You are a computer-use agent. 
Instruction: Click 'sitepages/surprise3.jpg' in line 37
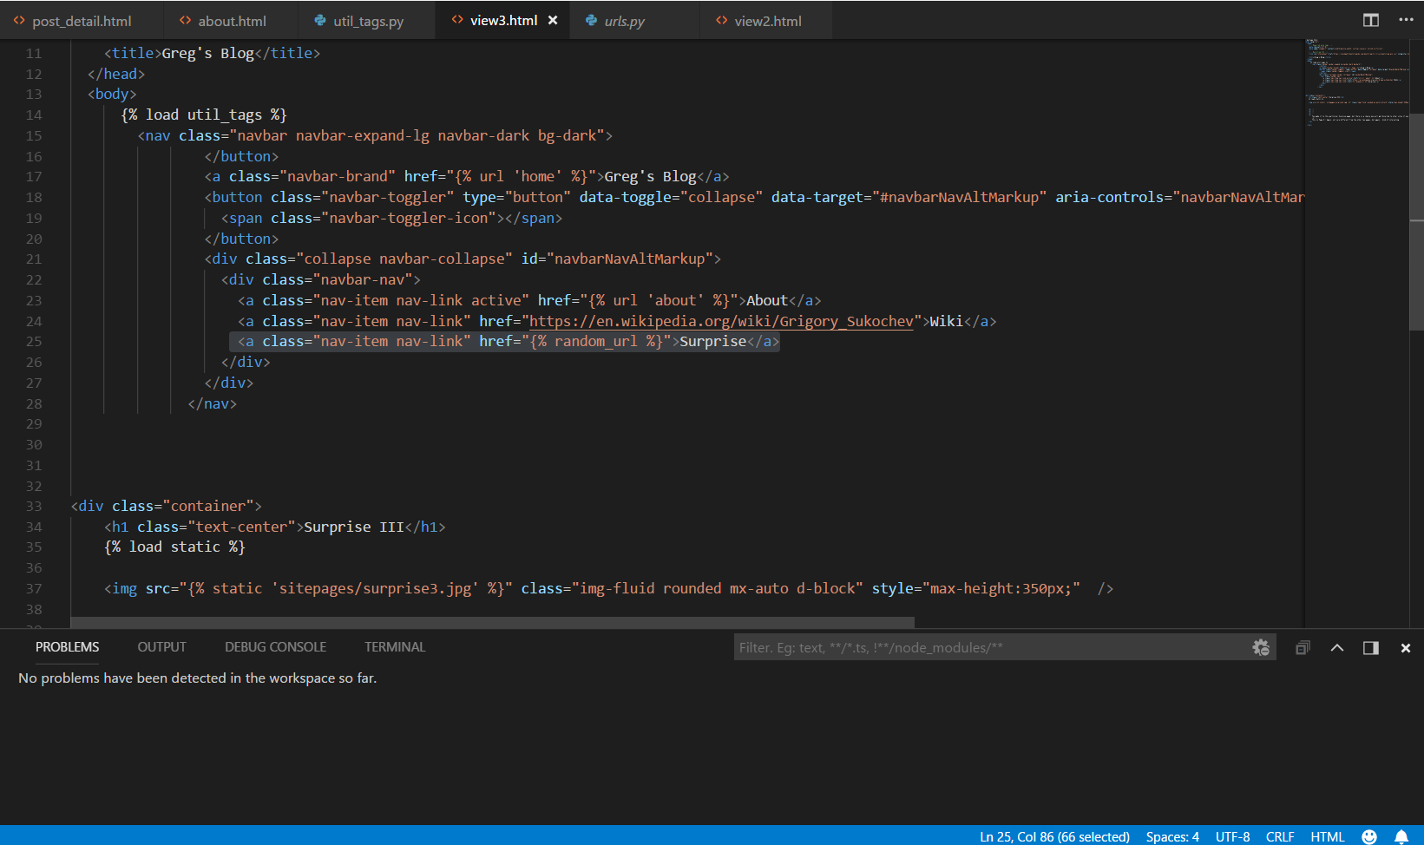[x=375, y=589]
